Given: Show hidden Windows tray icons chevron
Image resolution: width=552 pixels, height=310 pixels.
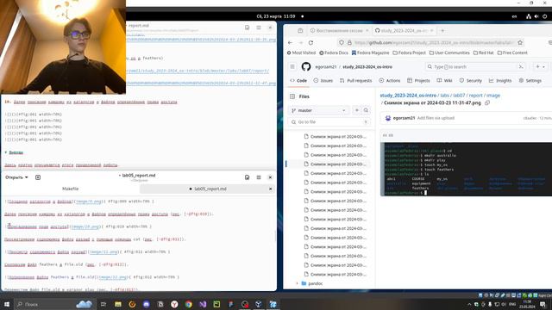Looking at the screenshot, I should pos(469,304).
